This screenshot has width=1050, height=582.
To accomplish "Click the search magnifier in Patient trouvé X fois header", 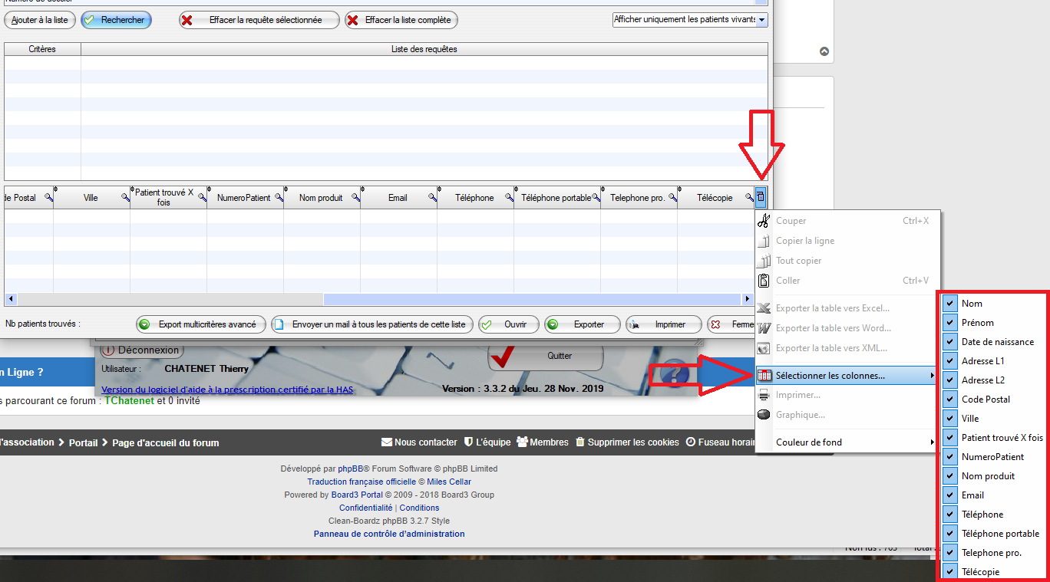I will 202,198.
